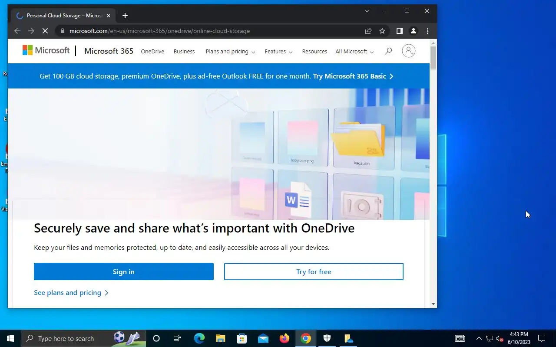Open Microsoft Store from taskbar

point(242,338)
